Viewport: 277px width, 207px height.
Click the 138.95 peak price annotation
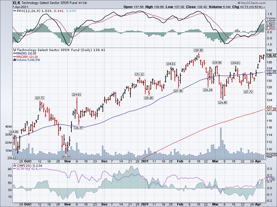[198, 51]
